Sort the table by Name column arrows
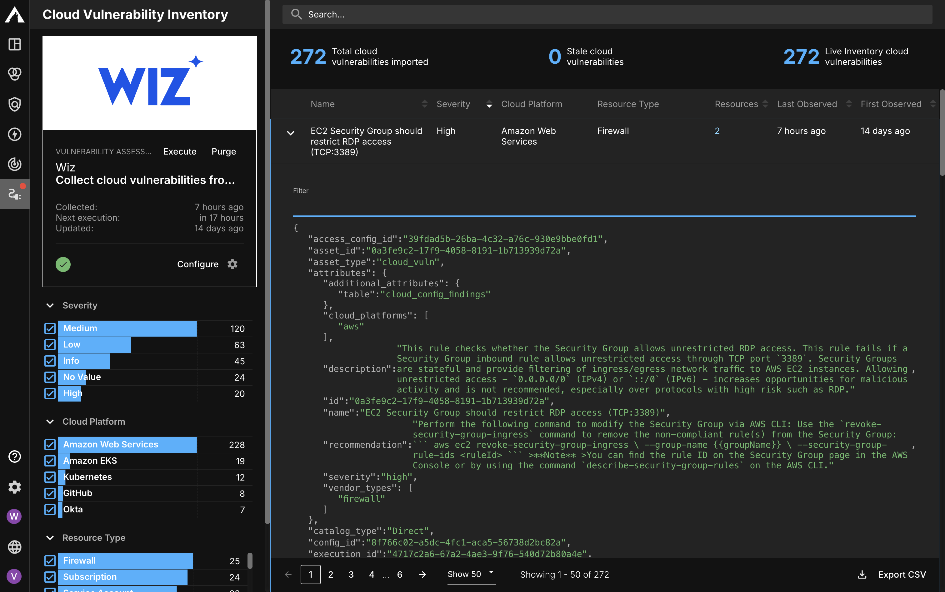Image resolution: width=945 pixels, height=592 pixels. pyautogui.click(x=424, y=104)
